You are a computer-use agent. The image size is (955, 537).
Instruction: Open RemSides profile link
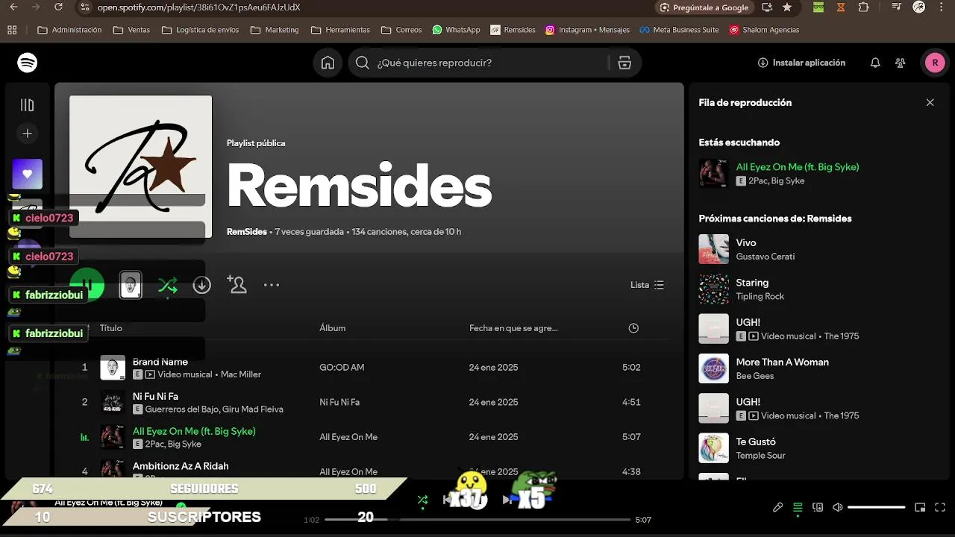(x=247, y=232)
